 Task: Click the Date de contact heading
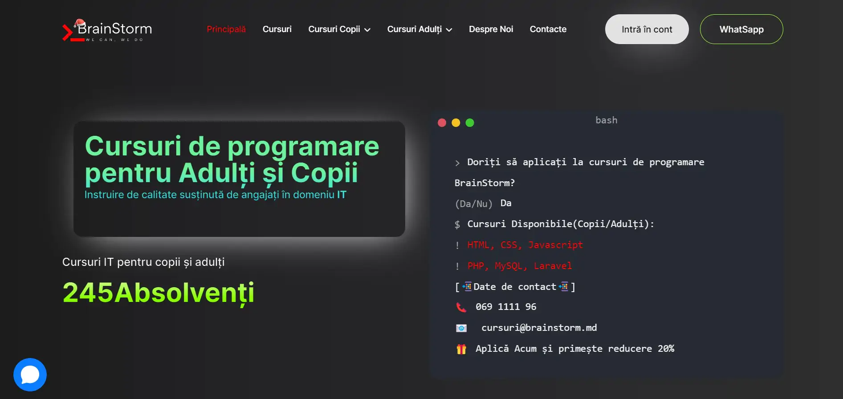point(515,287)
